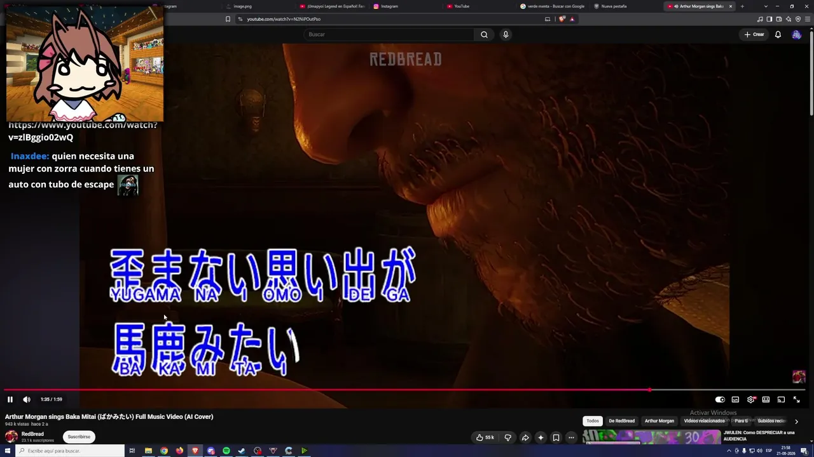
Task: Open the taskbar clock showing 21:58
Action: point(786,451)
